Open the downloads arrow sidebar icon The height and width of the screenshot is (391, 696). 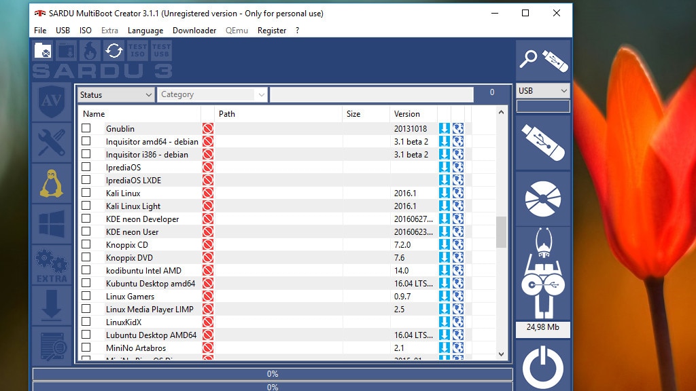click(52, 306)
